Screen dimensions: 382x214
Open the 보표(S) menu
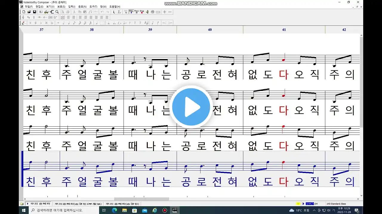click(x=61, y=7)
